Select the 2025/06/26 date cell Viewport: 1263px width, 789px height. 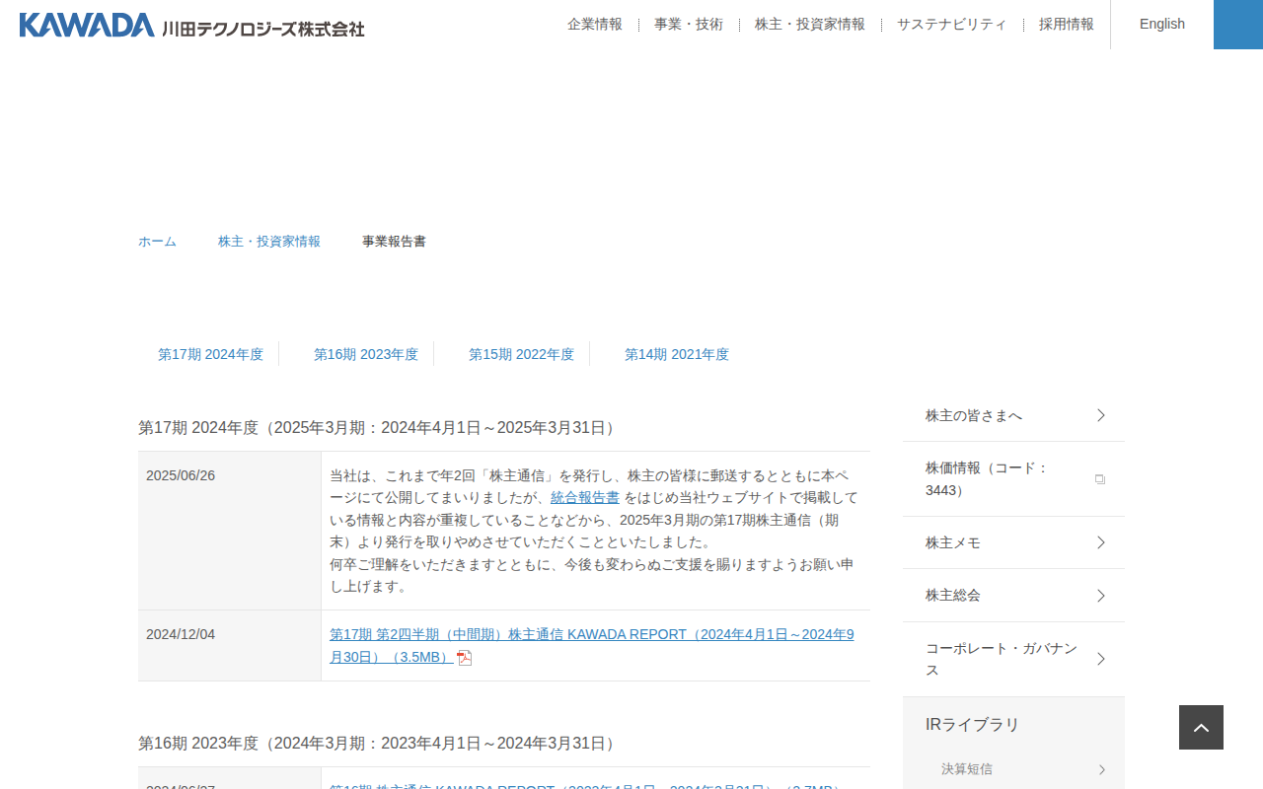pyautogui.click(x=229, y=531)
